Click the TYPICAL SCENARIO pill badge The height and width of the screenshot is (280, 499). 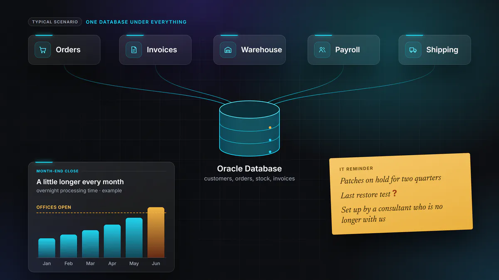point(55,22)
